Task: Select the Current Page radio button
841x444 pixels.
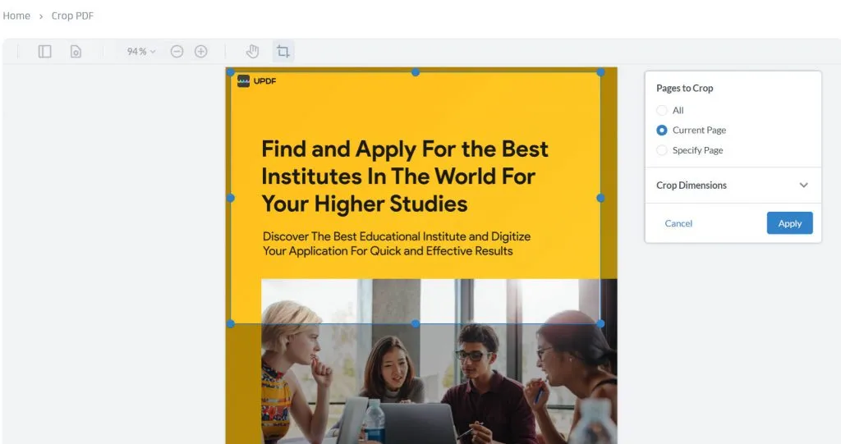Action: point(662,130)
